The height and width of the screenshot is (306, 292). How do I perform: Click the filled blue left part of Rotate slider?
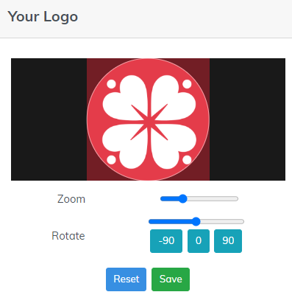point(170,221)
